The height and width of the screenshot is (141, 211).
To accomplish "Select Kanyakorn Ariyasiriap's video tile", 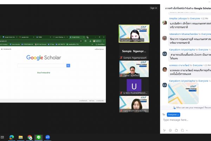I will pyautogui.click(x=134, y=104).
